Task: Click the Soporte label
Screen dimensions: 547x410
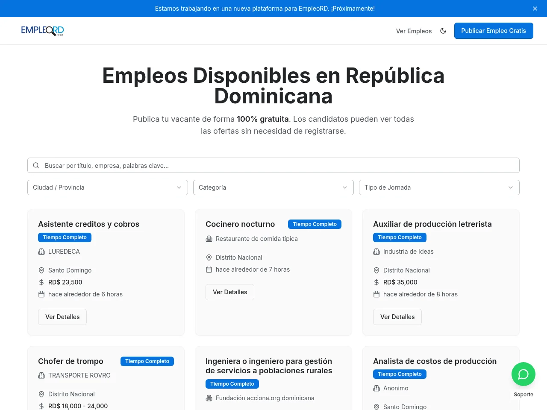Action: tap(523, 395)
